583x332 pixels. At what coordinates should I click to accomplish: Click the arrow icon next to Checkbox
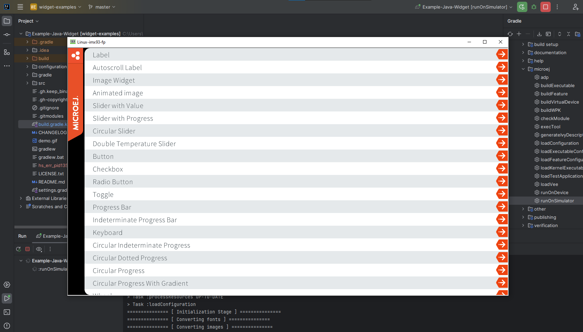click(x=502, y=169)
